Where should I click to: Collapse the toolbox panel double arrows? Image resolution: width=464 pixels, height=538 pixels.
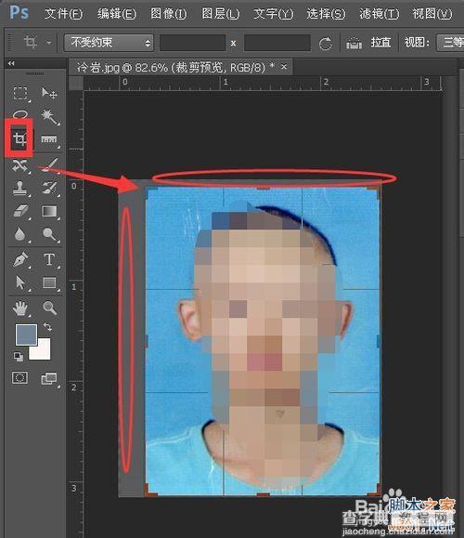(11, 63)
